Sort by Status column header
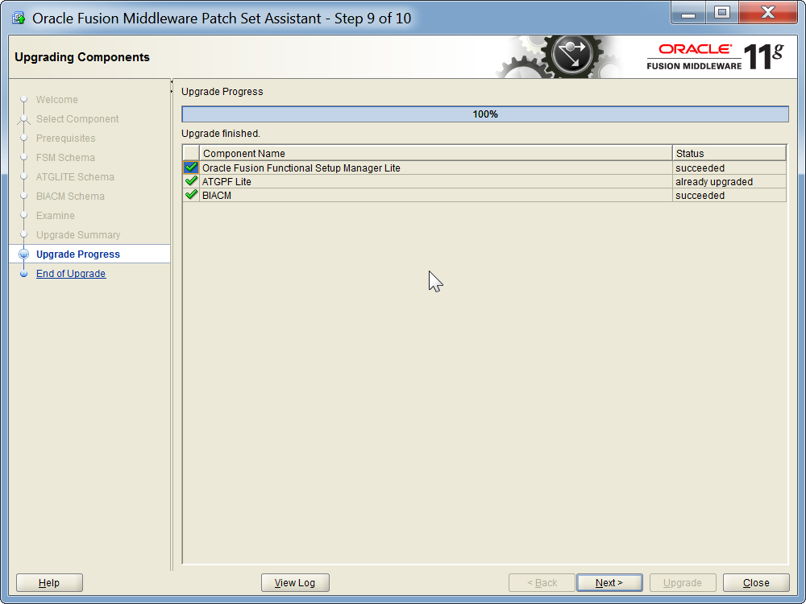Viewport: 806px width, 604px height. (729, 153)
